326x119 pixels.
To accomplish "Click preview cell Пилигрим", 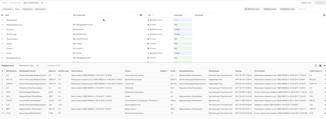I will (129, 88).
